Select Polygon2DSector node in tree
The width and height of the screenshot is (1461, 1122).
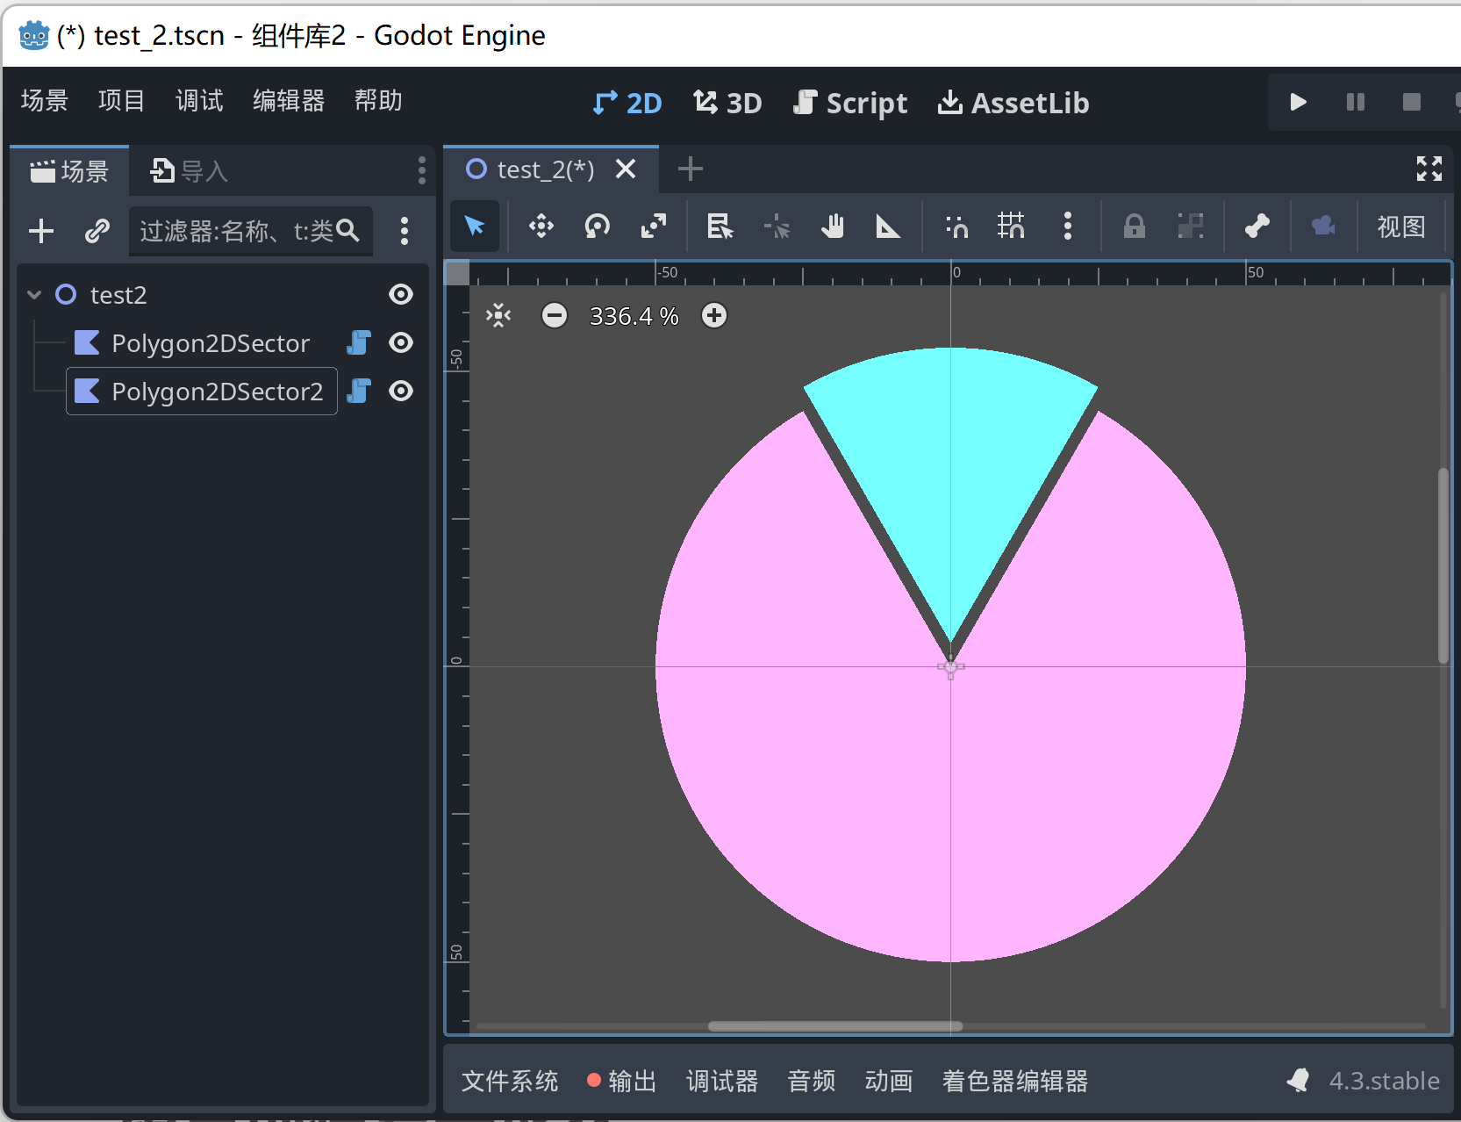pos(211,343)
